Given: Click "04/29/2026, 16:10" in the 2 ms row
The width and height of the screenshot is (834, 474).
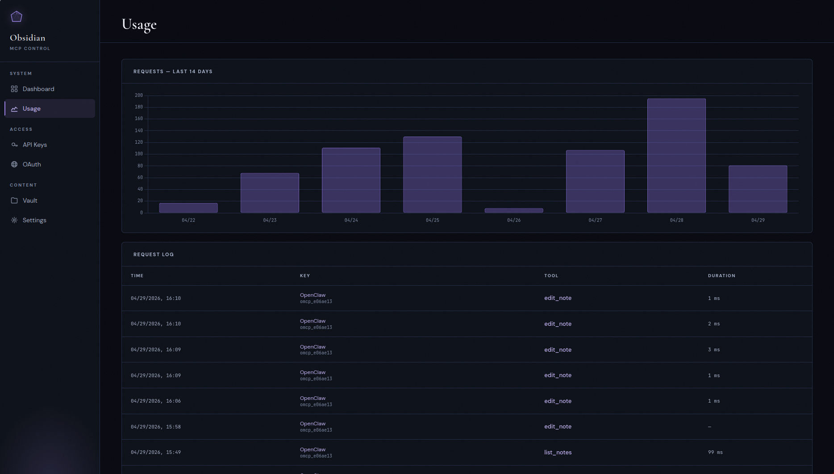Looking at the screenshot, I should click(x=156, y=324).
